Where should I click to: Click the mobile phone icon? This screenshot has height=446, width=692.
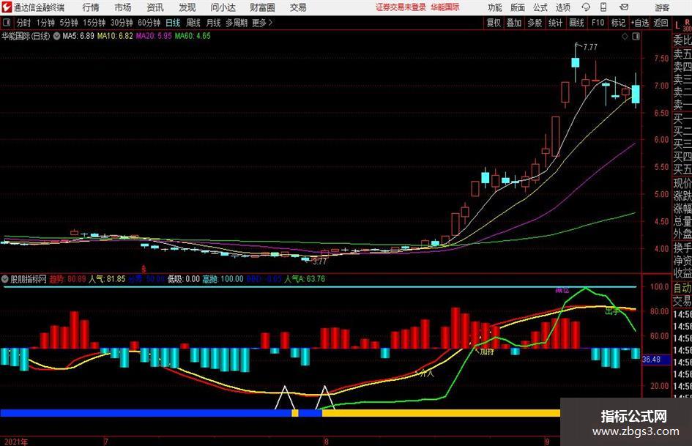click(603, 7)
